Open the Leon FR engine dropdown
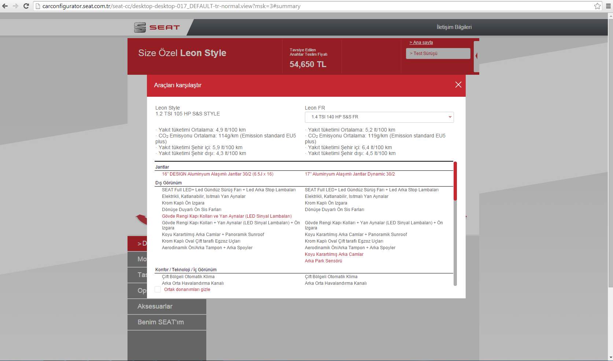 [x=379, y=117]
